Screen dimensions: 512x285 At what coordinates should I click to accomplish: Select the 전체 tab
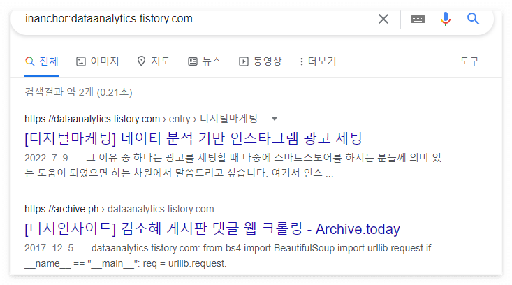pos(42,61)
